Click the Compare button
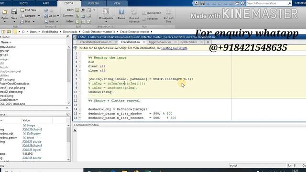Image resolution: width=306 pixels, height=172 pixels. tap(28, 16)
